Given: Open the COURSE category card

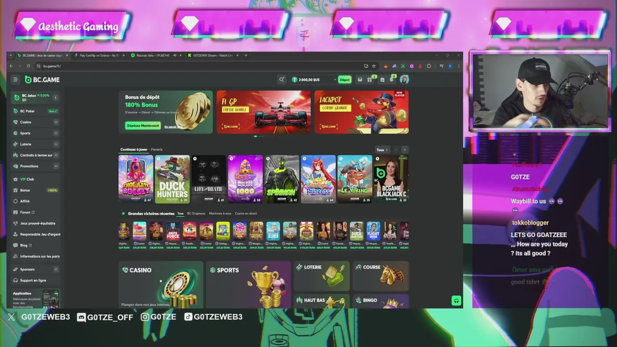Looking at the screenshot, I should coord(381,276).
